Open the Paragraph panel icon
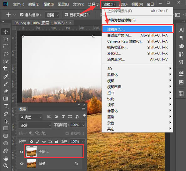The height and width of the screenshot is (171, 186). pos(181,38)
